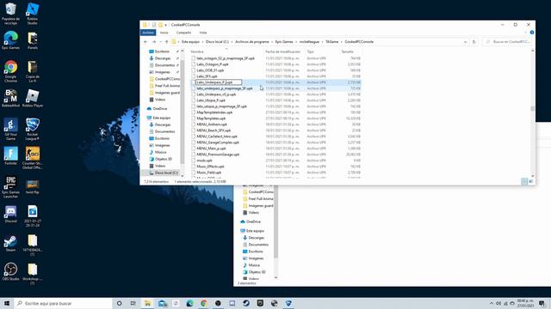551x309 pixels.
Task: Click the file list vertical scrollbar thumb
Action: 532,109
